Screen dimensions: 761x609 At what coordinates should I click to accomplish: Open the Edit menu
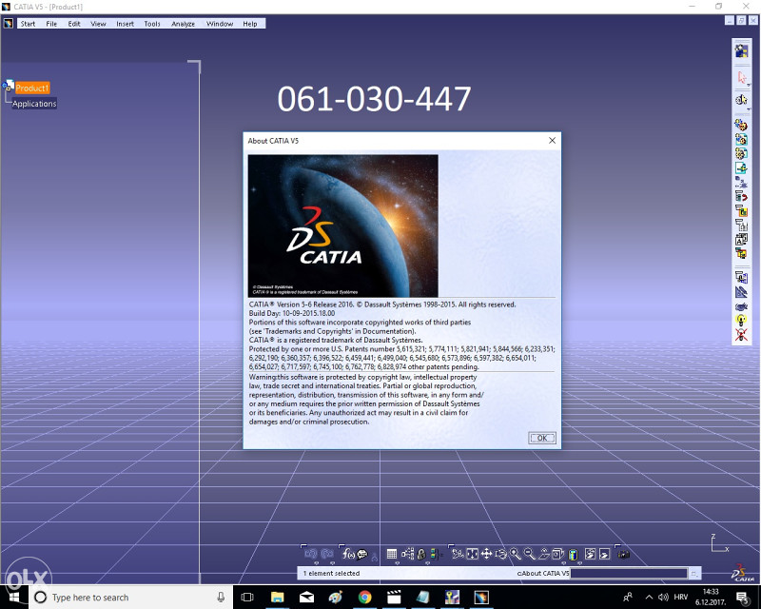[x=74, y=24]
